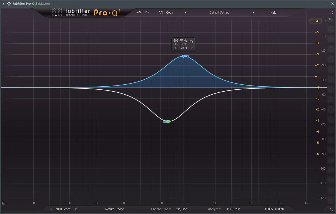Adjust the 100% output scale value

coord(269,209)
